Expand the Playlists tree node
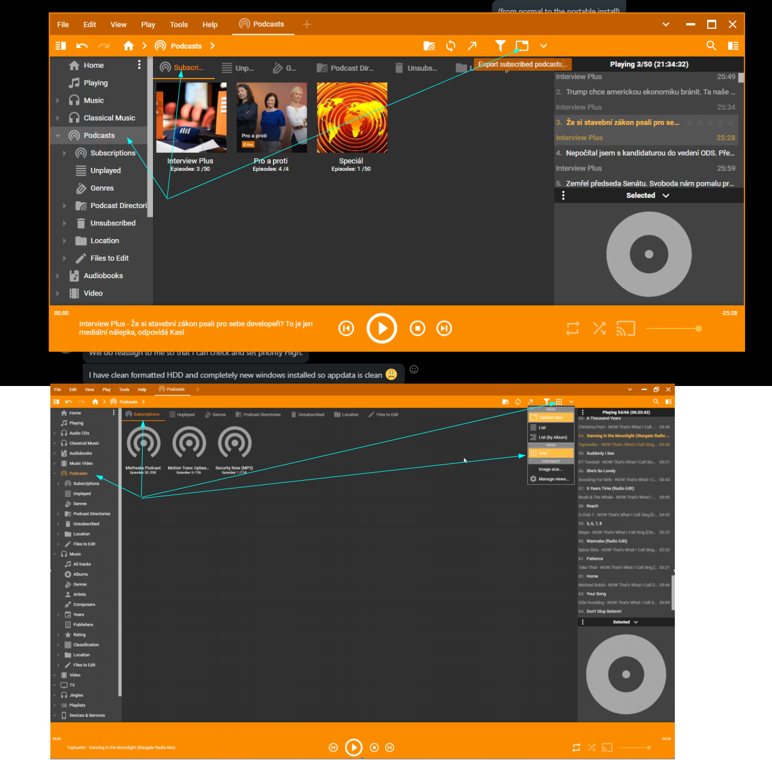772x760 pixels. point(55,705)
